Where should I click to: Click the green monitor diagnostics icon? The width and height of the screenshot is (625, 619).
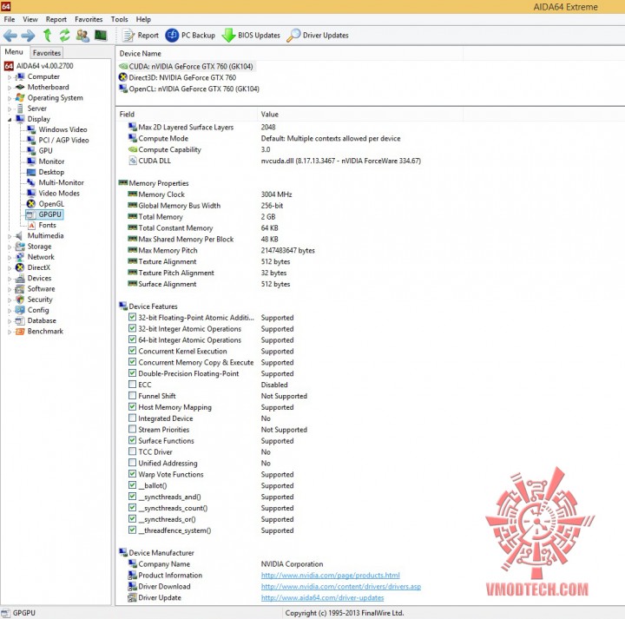pos(101,36)
